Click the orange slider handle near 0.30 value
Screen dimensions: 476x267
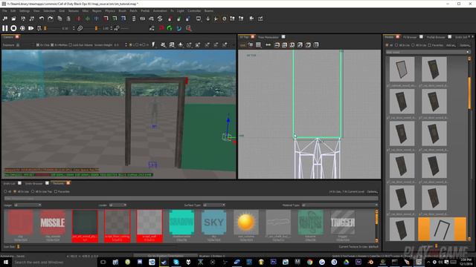(x=45, y=28)
